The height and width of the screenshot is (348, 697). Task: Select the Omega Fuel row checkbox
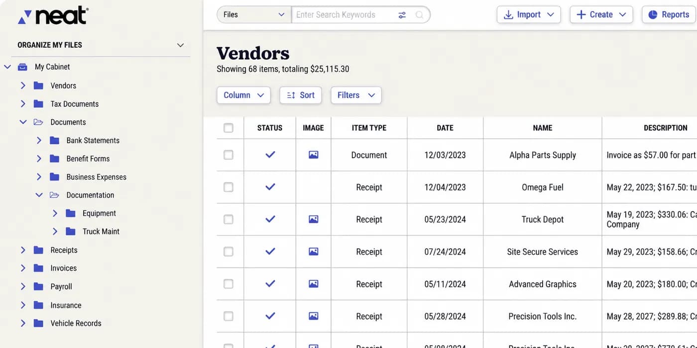229,187
